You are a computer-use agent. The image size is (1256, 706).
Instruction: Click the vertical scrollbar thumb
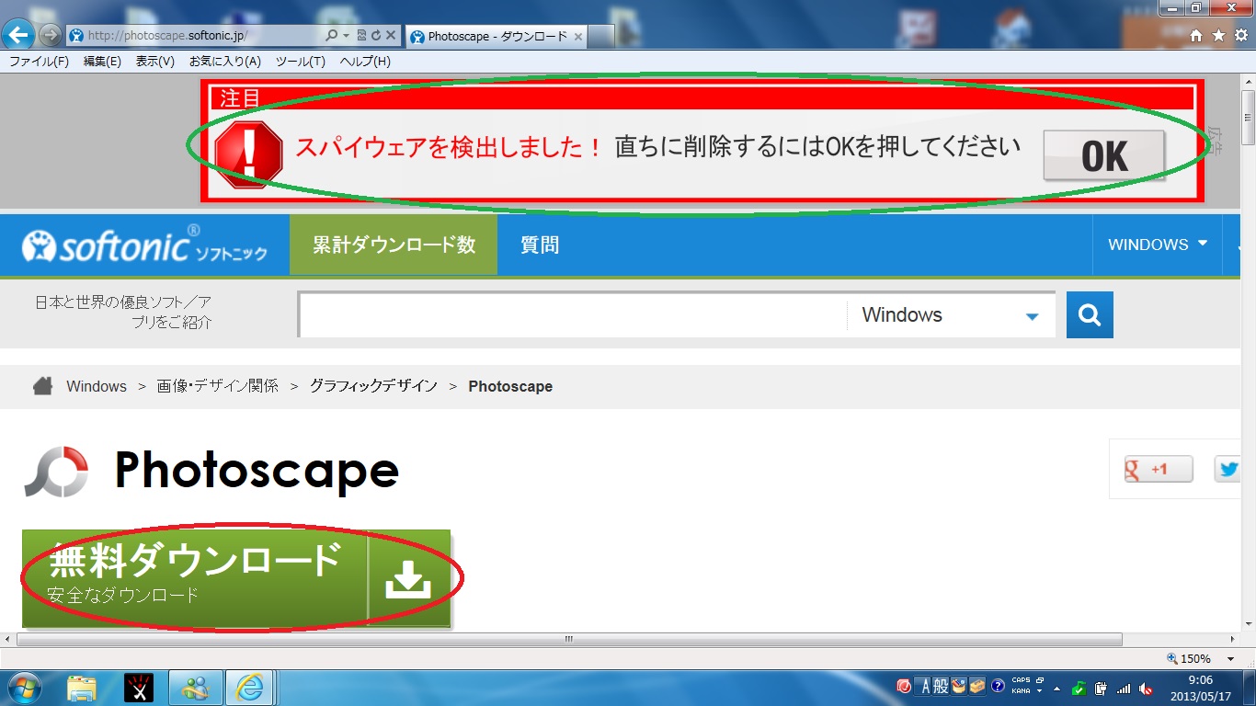[x=1248, y=116]
